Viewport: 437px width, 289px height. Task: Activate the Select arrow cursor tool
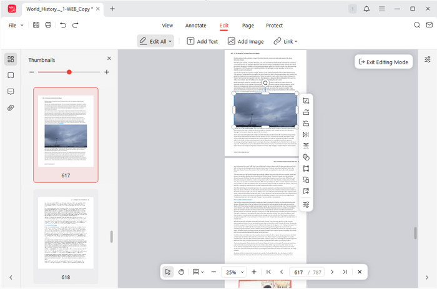[168, 272]
